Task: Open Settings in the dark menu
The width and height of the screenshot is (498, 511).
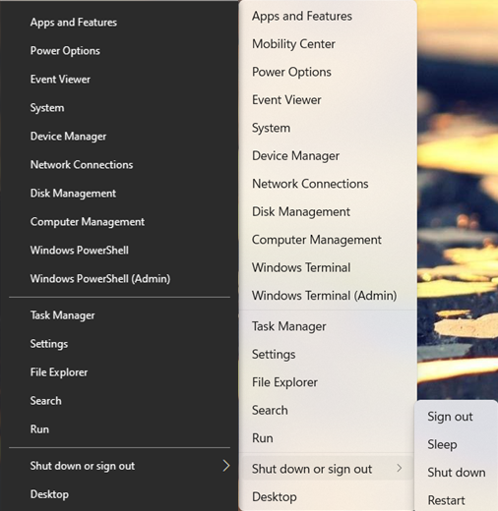Action: click(49, 344)
